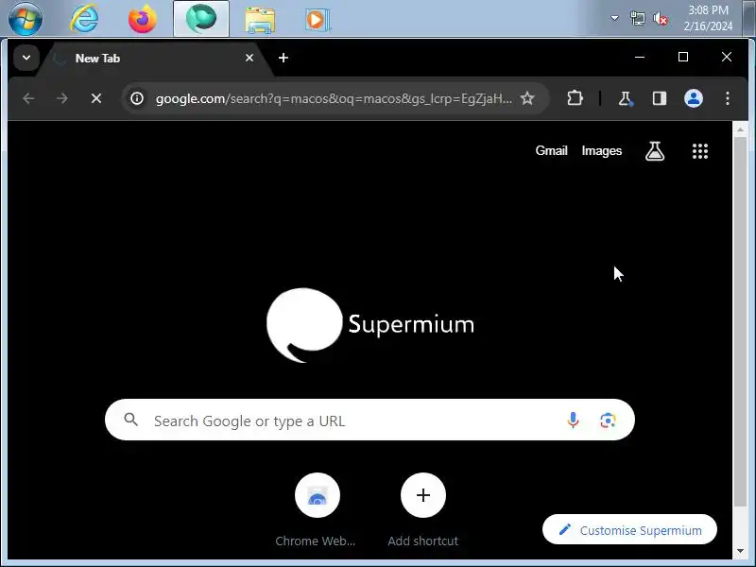Switch to the New Tab tab
The image size is (756, 567).
154,59
